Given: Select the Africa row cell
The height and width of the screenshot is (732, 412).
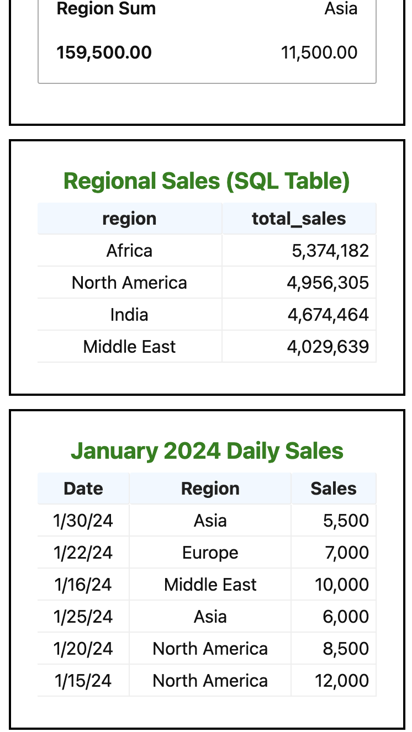Looking at the screenshot, I should pos(129,251).
